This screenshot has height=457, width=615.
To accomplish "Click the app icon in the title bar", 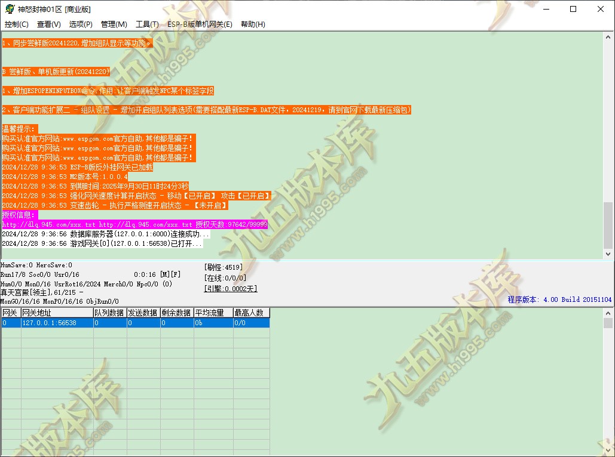I will coord(10,8).
